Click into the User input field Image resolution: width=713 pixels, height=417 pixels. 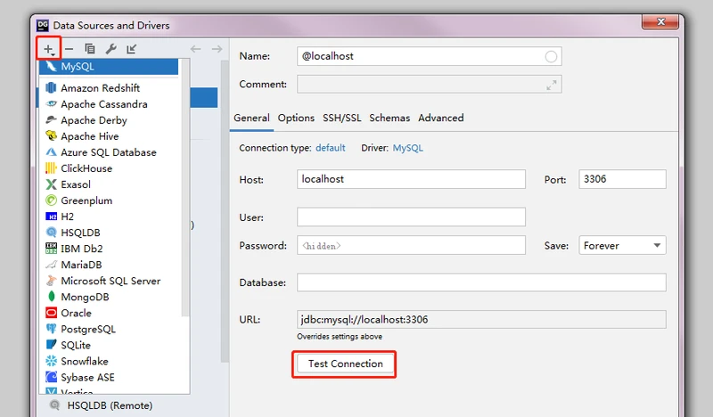point(411,217)
